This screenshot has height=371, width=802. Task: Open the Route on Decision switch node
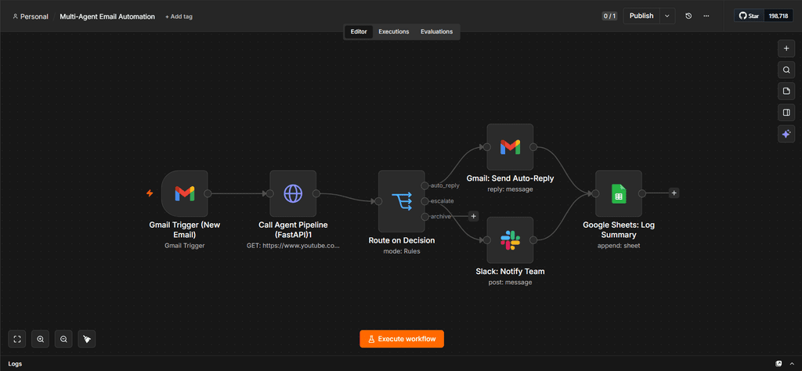[x=402, y=201]
